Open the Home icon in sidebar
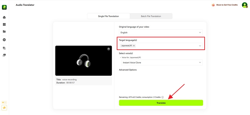 (4, 17)
